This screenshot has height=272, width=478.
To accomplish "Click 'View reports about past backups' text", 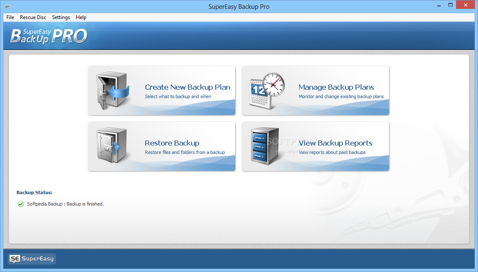I will (332, 152).
